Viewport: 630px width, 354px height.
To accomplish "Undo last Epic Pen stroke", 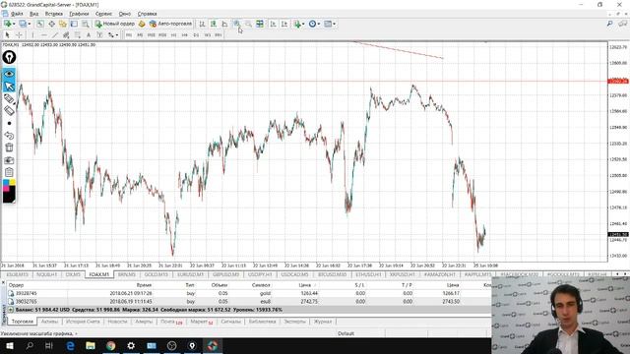I will 9,136.
